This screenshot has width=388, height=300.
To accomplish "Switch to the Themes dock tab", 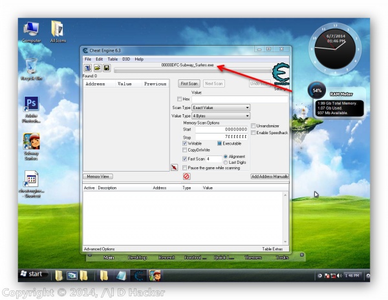I will click(253, 257).
